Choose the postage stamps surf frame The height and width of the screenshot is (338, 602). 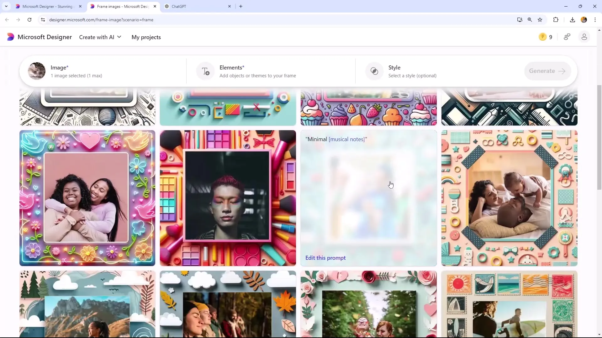(510, 304)
